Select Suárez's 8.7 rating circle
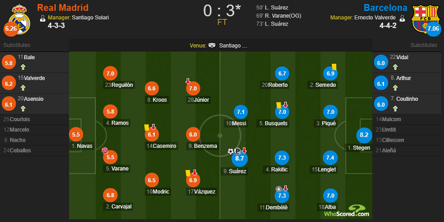The height and width of the screenshot is (222, 444). tap(240, 158)
